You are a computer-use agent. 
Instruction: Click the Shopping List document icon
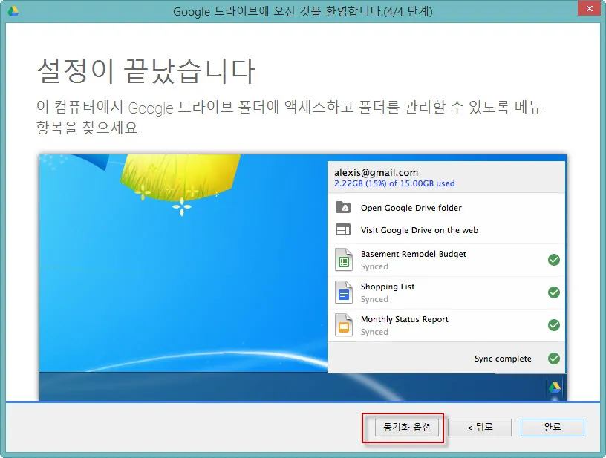pyautogui.click(x=344, y=292)
